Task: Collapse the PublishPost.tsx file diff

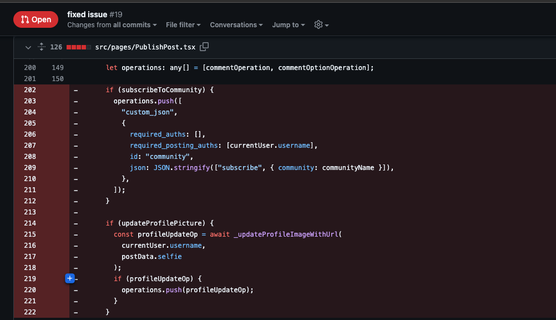Action: point(28,47)
